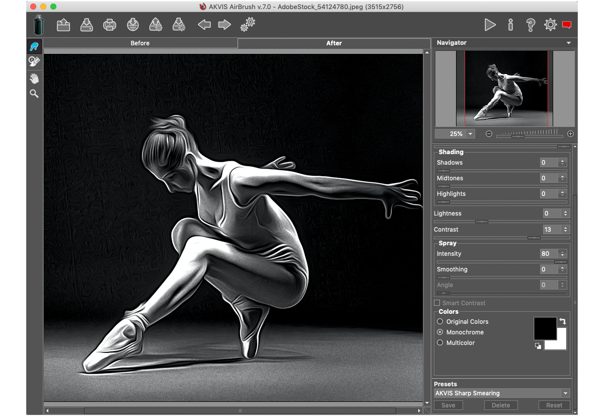Viewport: 604px width, 416px height.
Task: Switch to the Before tab
Action: (x=140, y=43)
